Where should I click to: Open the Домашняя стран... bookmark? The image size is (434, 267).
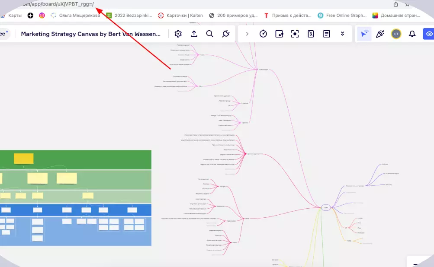(396, 16)
